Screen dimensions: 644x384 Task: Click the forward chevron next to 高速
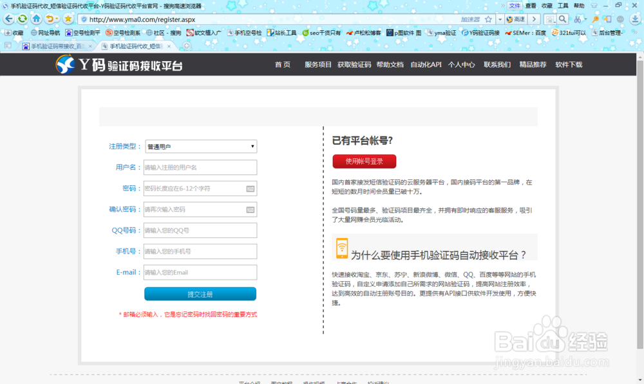[534, 19]
